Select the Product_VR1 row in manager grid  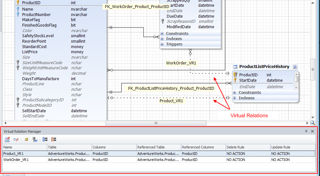159,154
